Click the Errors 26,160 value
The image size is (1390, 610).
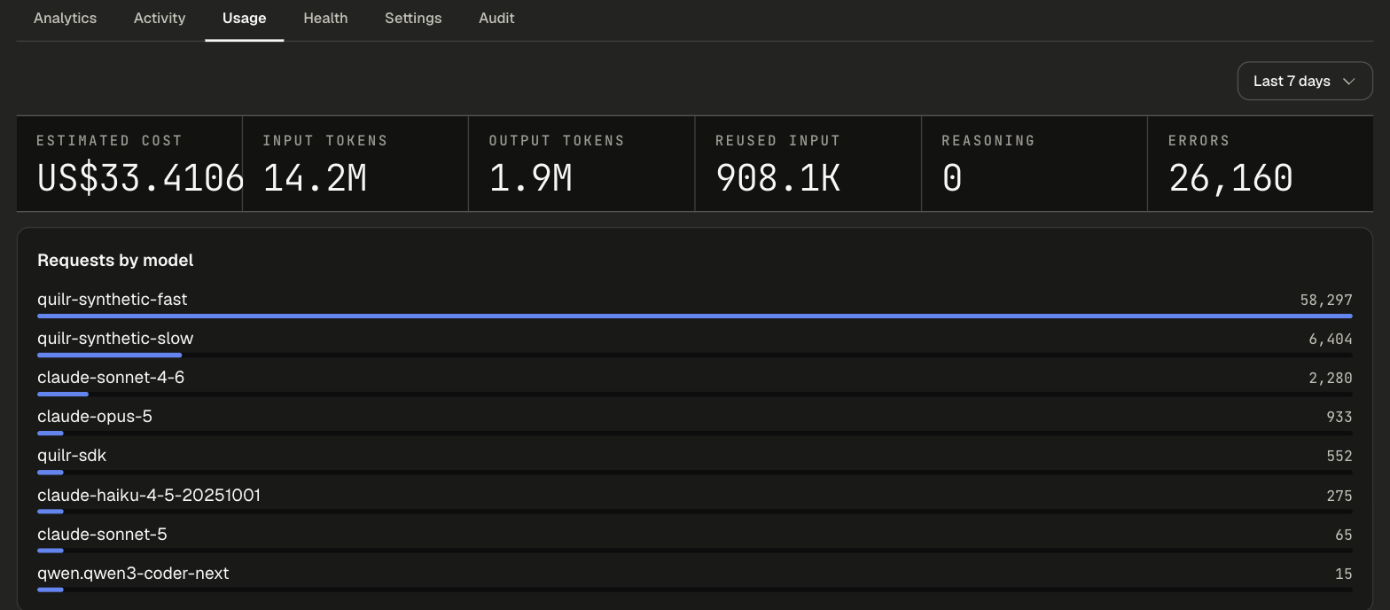coord(1230,178)
